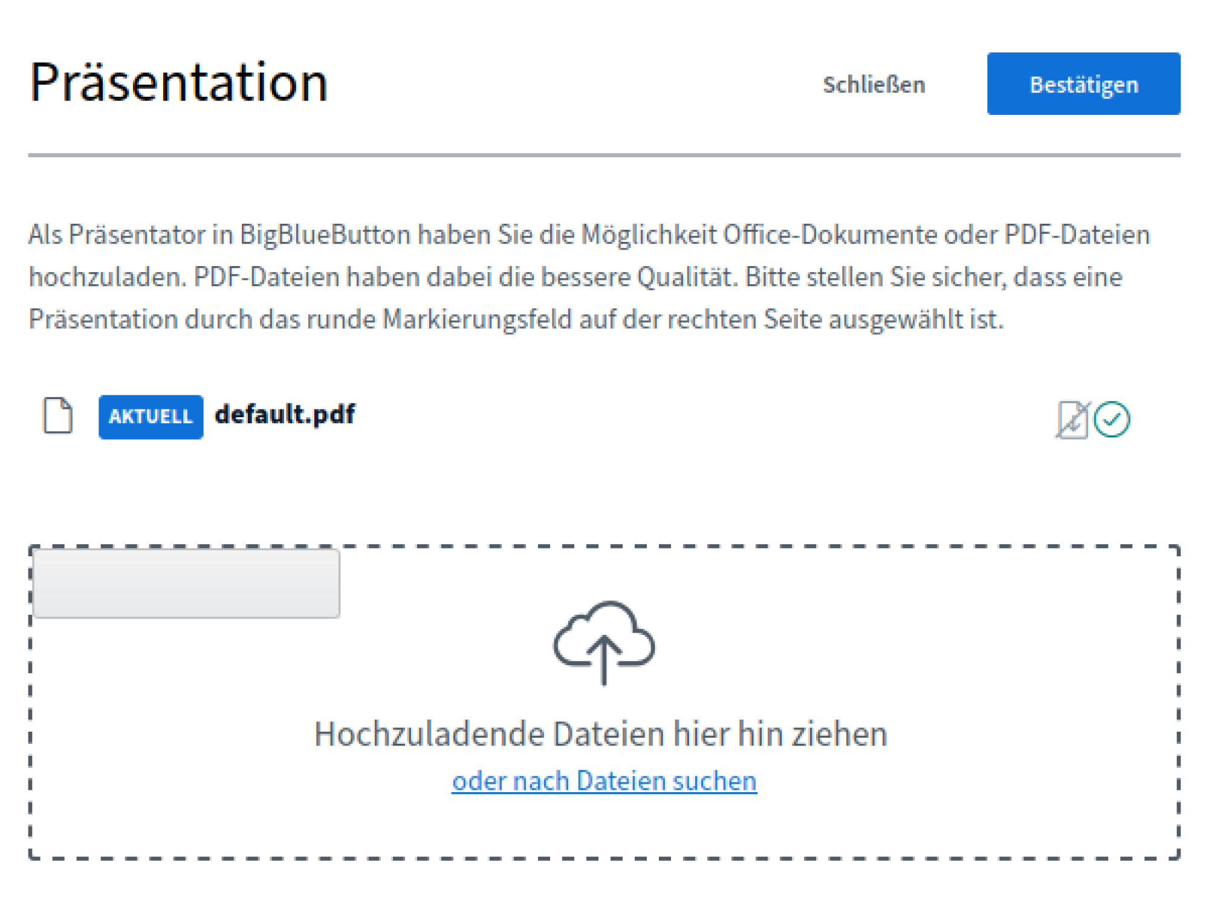Click the Präsentation heading
Screen dimensions: 1209x901
[x=179, y=82]
